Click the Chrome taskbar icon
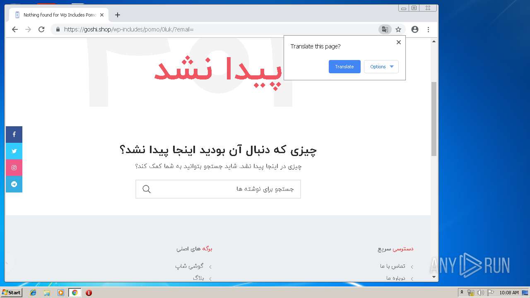This screenshot has width=530, height=298. coord(75,293)
